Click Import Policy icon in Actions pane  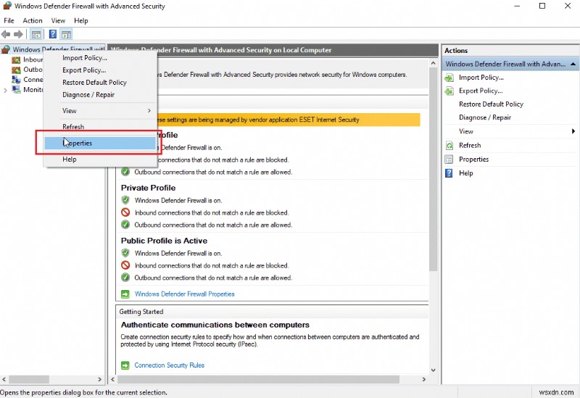tap(449, 78)
